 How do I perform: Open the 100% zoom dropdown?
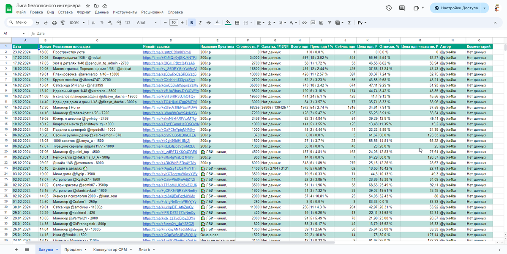tap(76, 23)
